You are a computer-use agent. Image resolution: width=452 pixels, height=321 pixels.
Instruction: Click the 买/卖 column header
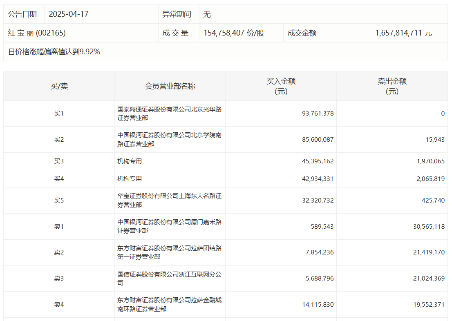pyautogui.click(x=59, y=86)
